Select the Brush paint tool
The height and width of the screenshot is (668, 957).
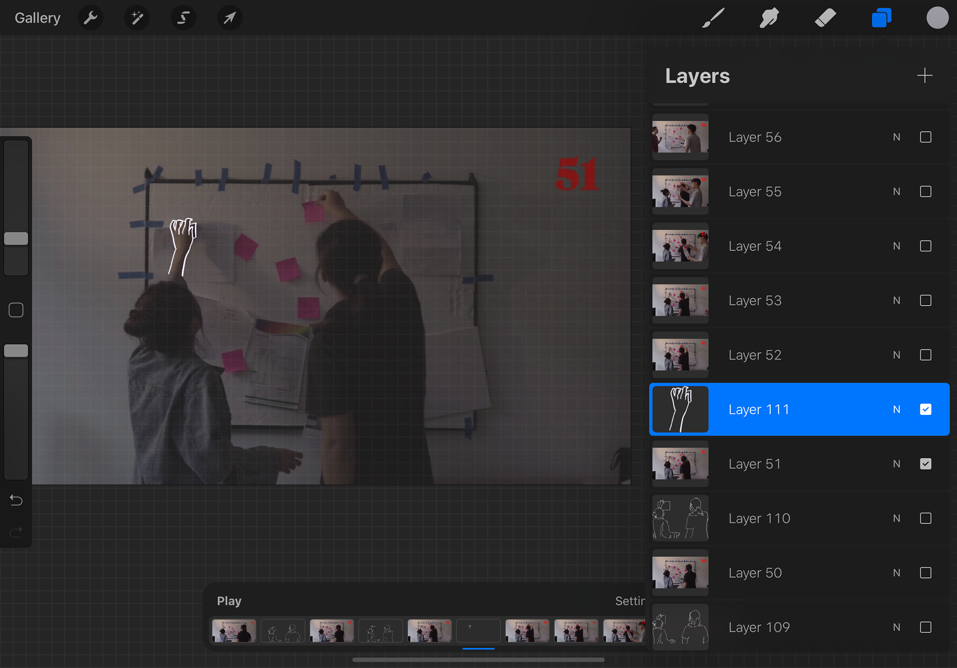(713, 18)
